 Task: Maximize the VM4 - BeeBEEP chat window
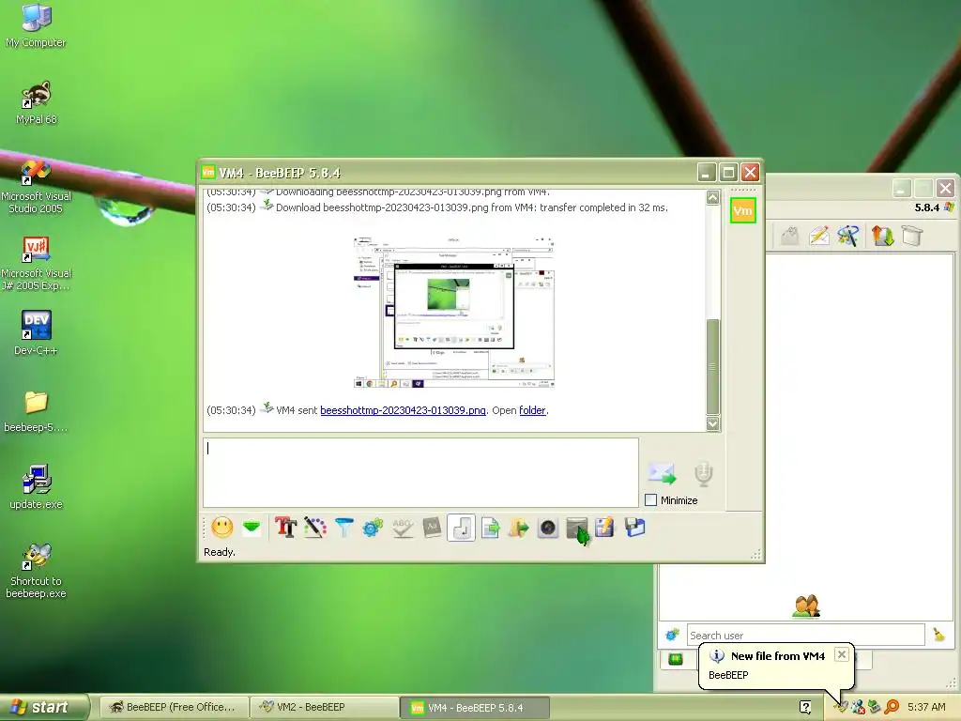coord(728,173)
